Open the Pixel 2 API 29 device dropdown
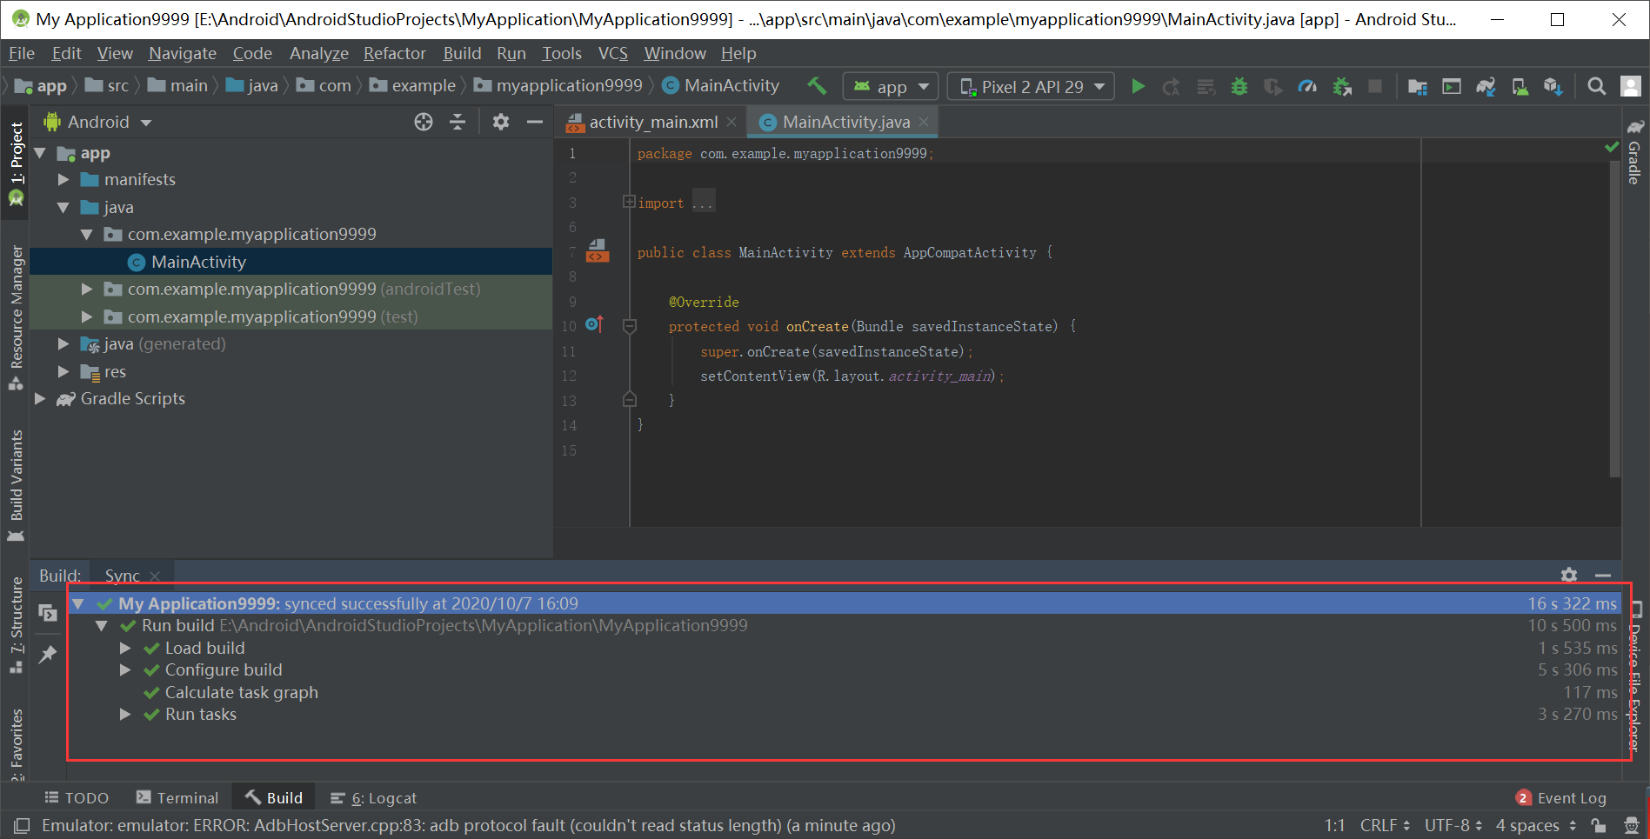 (1031, 86)
